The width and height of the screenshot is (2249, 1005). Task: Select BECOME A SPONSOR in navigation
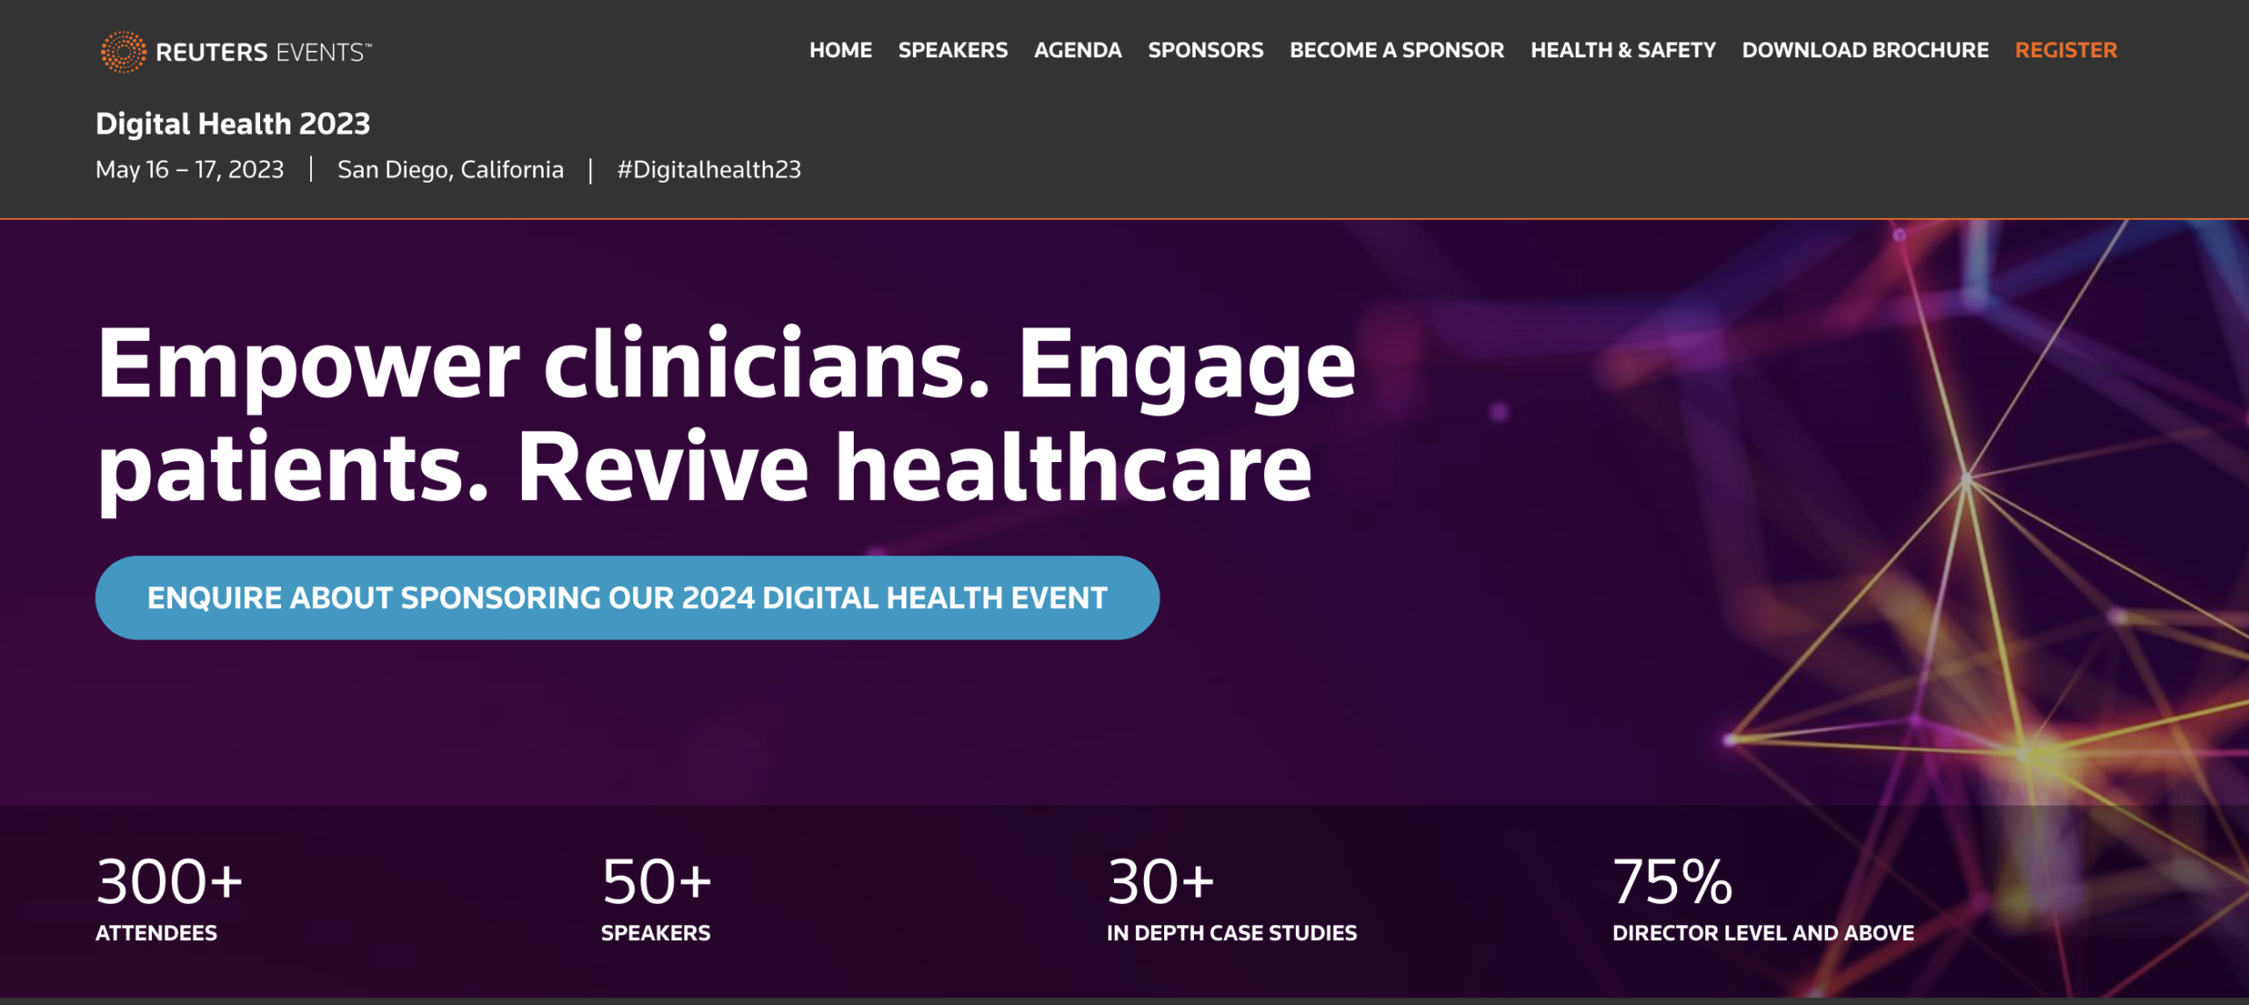click(1397, 50)
